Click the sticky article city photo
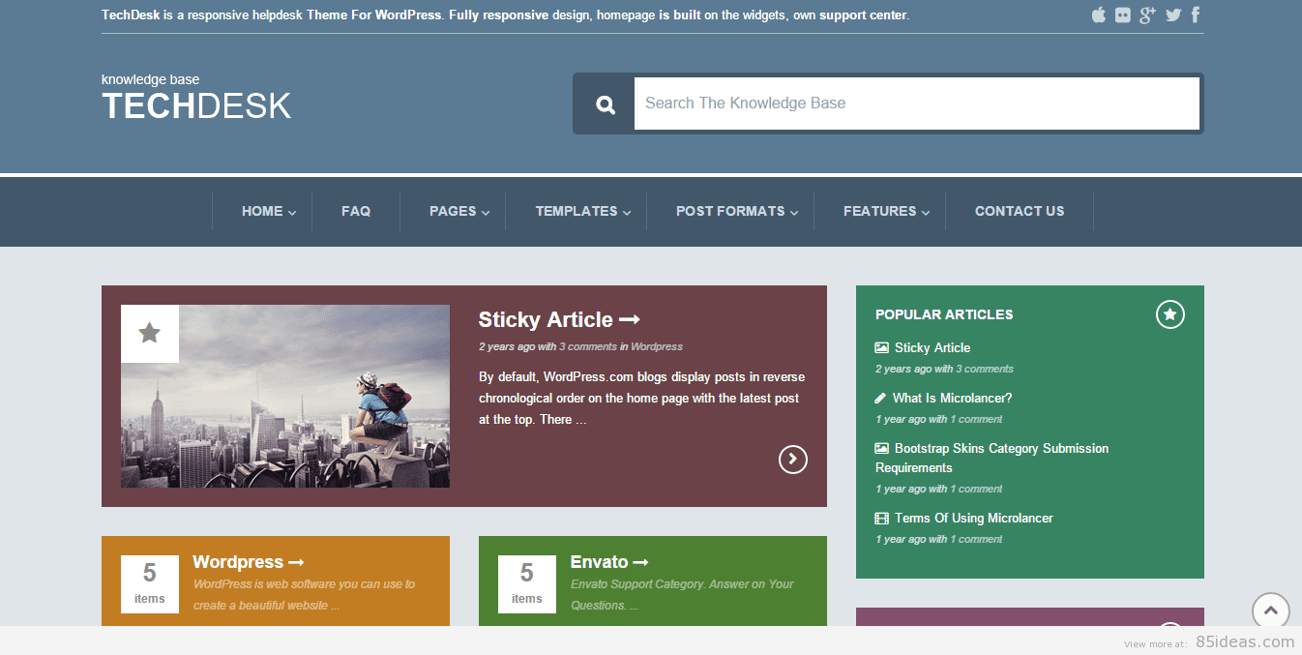Image resolution: width=1302 pixels, height=655 pixels. [x=285, y=397]
